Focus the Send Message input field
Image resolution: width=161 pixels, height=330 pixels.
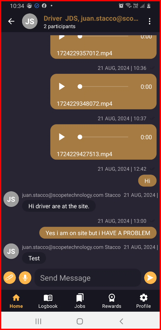[x=88, y=278]
